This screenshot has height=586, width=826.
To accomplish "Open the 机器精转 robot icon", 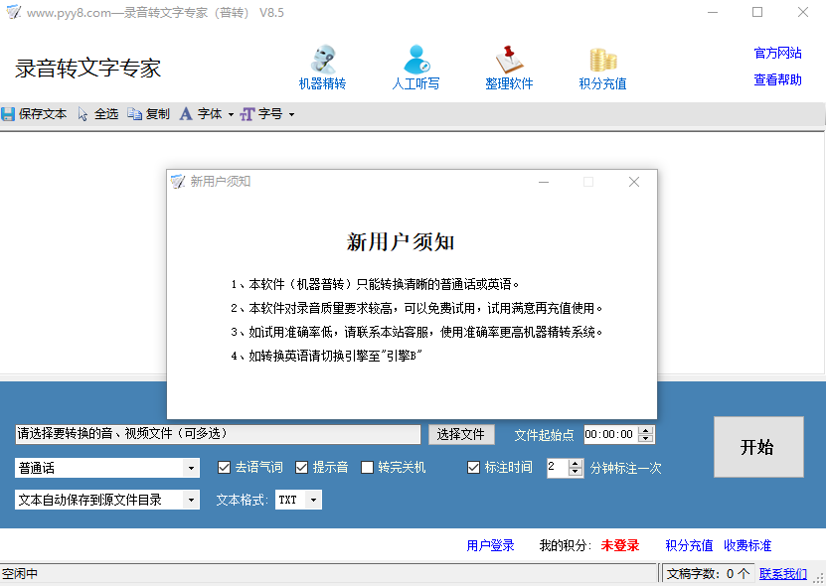I will (323, 59).
